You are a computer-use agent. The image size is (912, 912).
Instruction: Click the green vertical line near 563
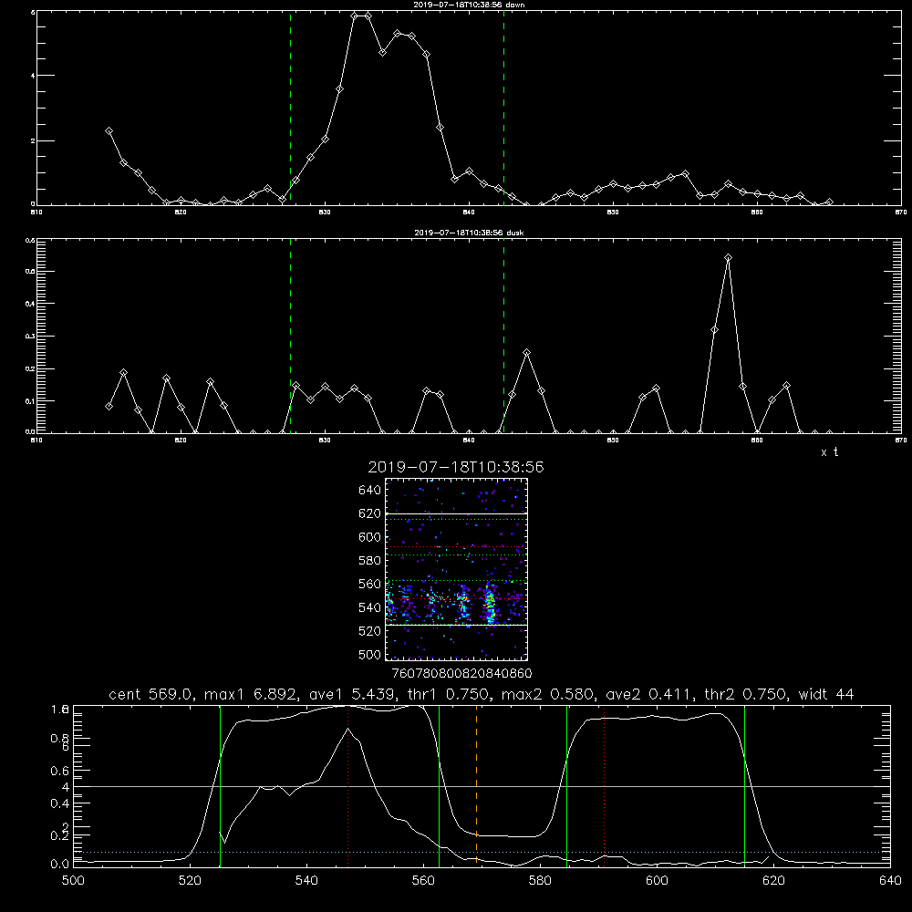(x=439, y=786)
